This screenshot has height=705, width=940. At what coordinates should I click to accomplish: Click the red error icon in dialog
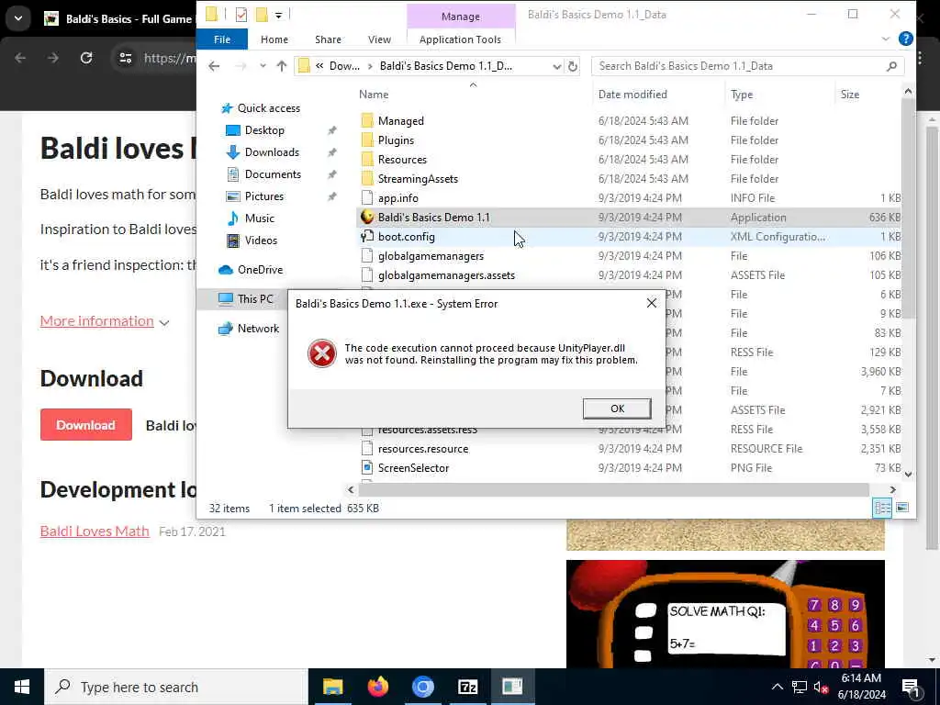point(322,353)
